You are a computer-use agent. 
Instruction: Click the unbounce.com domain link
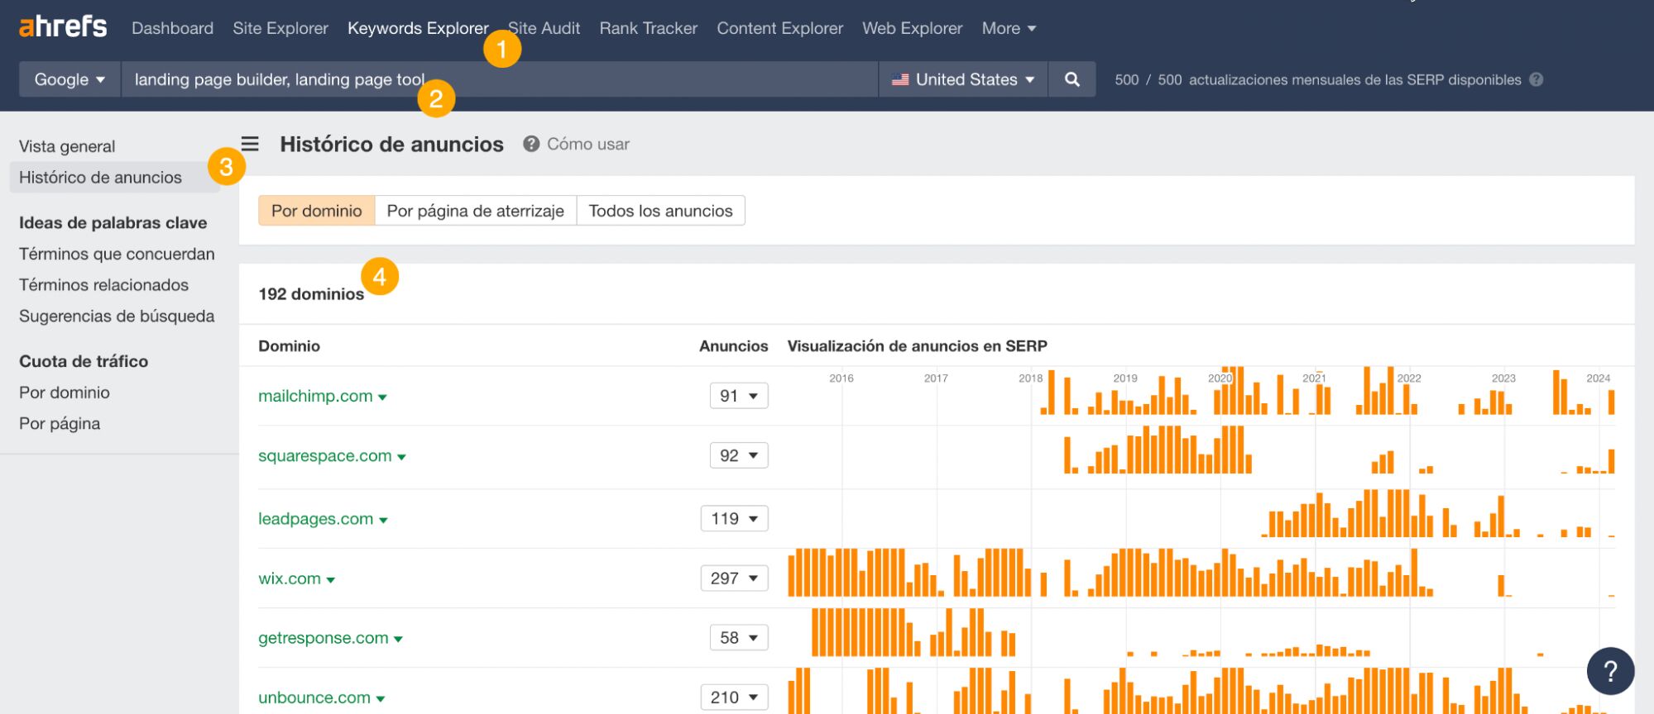[x=314, y=697]
